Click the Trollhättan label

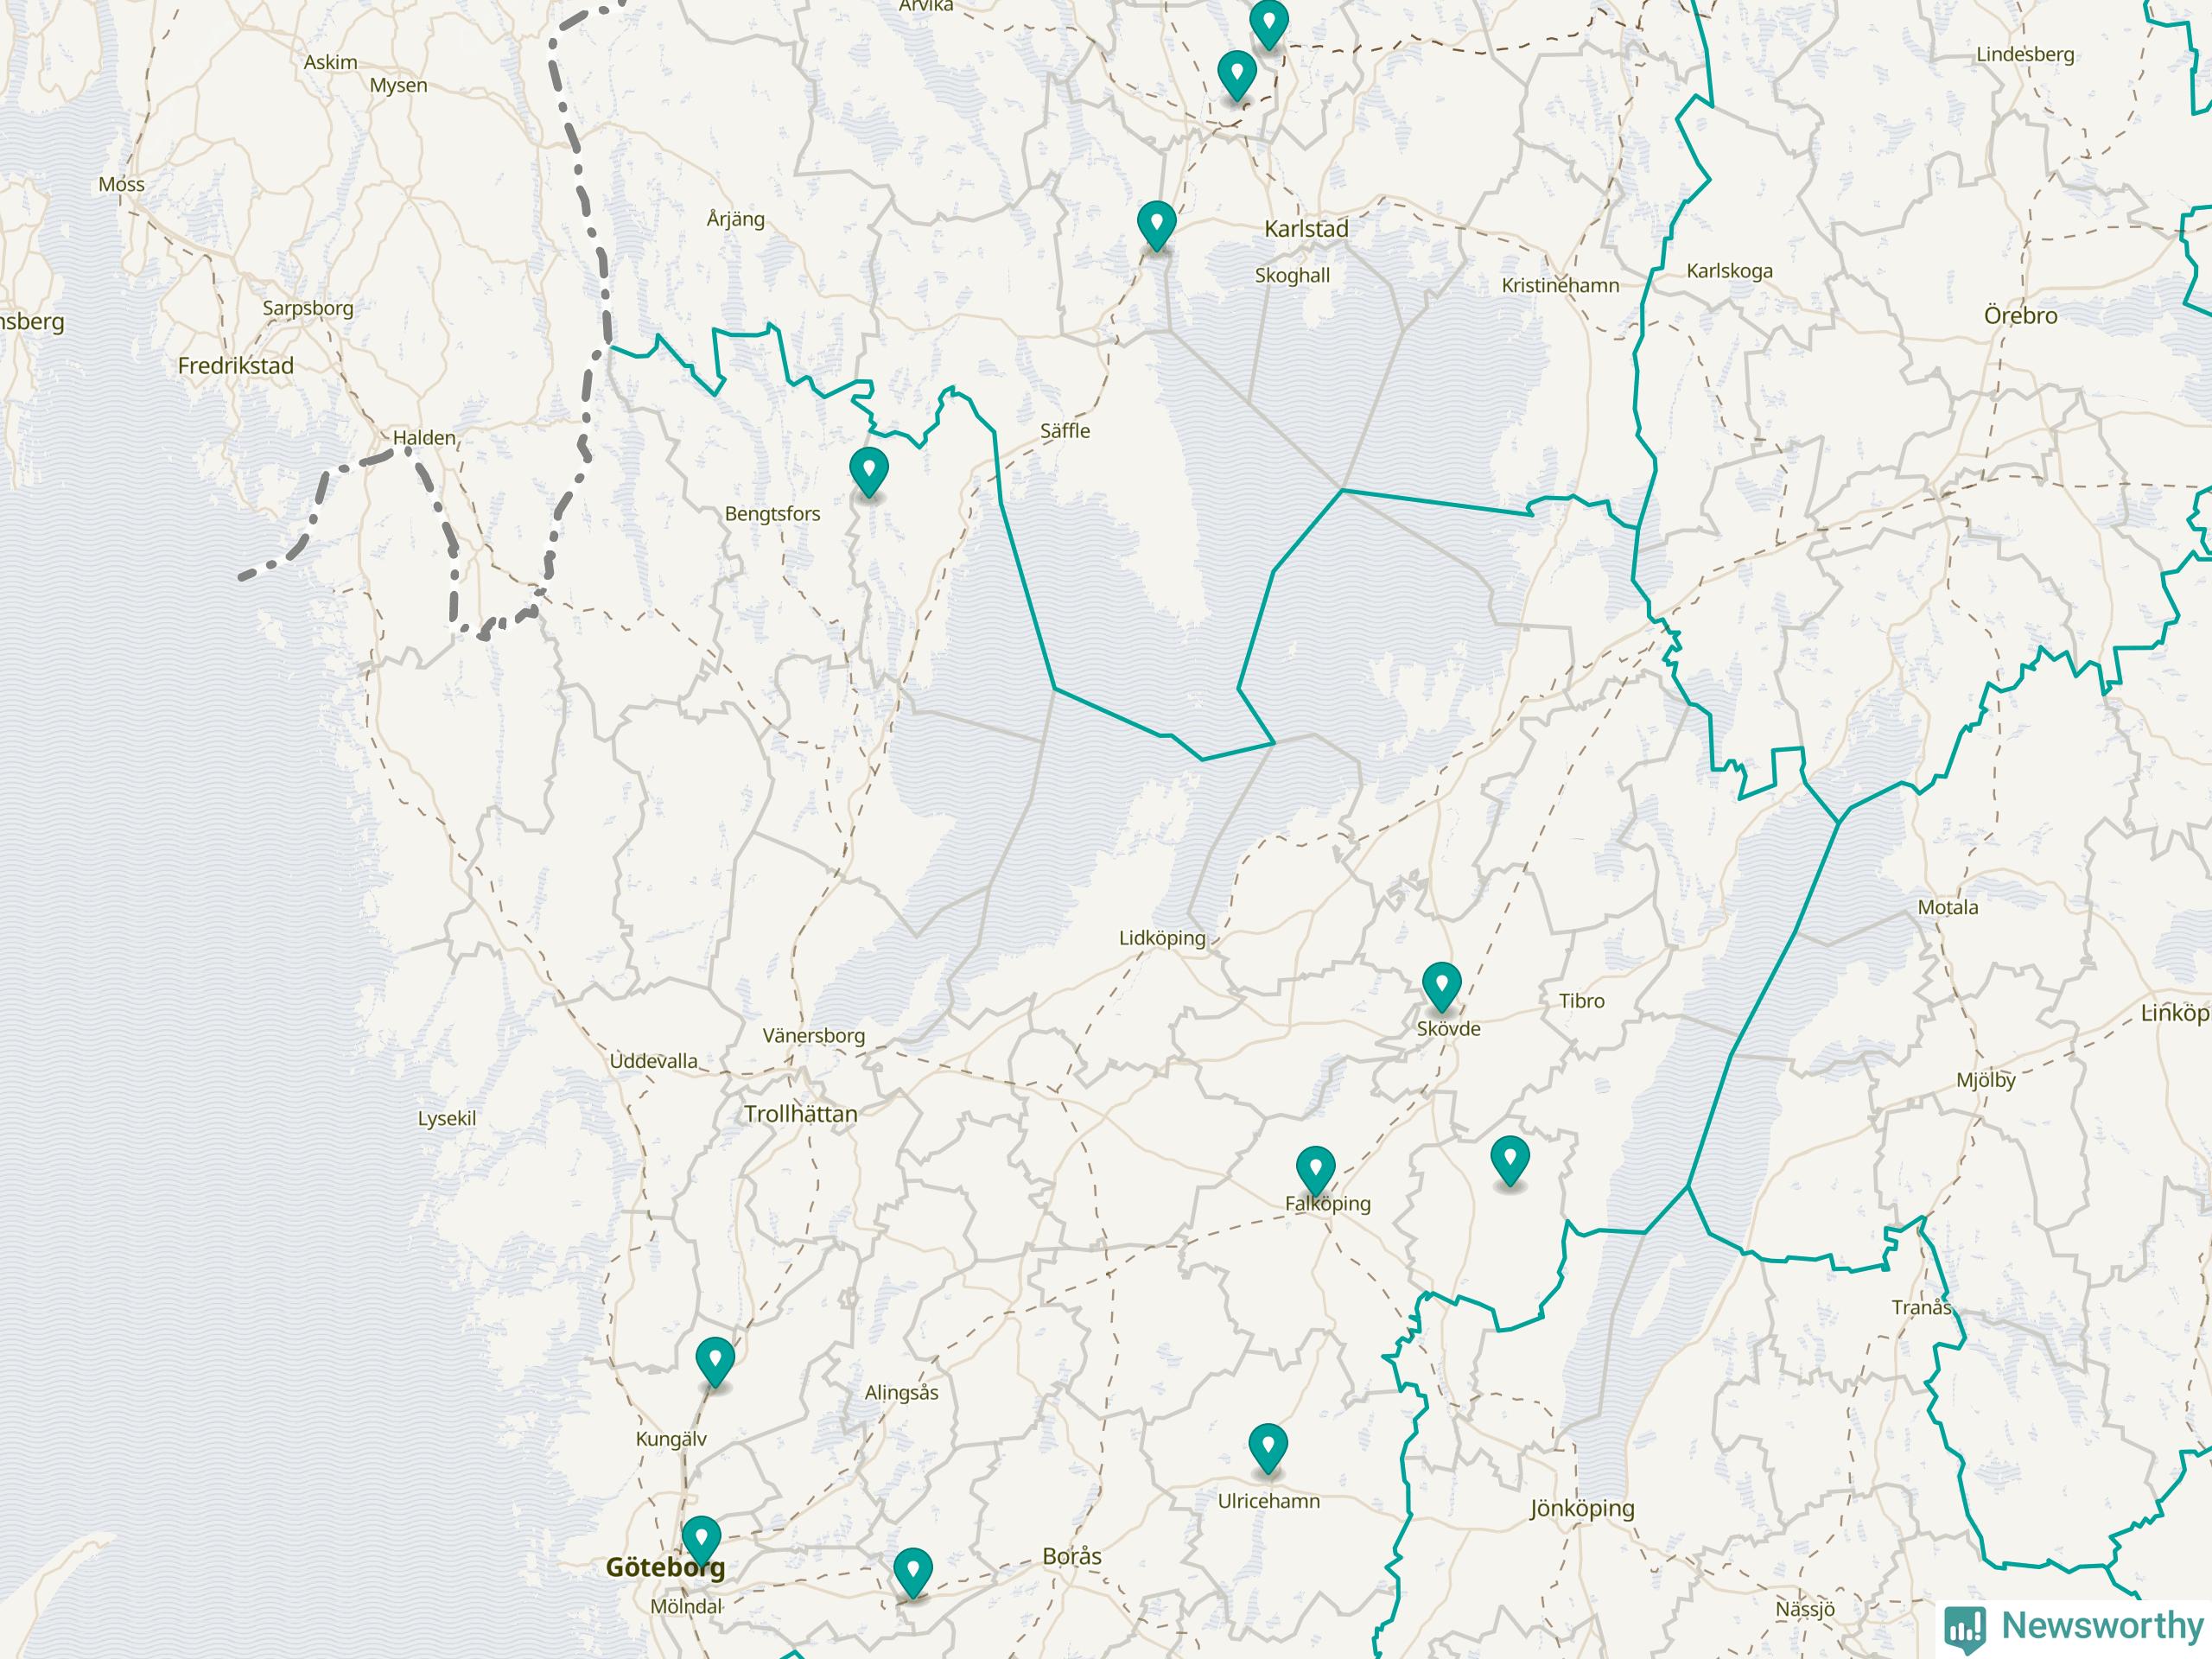[800, 1113]
